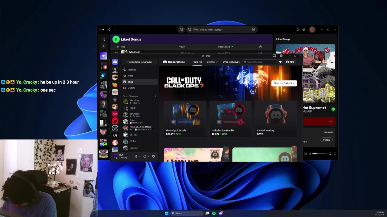Image resolution: width=387 pixels, height=217 pixels.
Task: Adjust Spotify volume slider
Action: click(319, 154)
